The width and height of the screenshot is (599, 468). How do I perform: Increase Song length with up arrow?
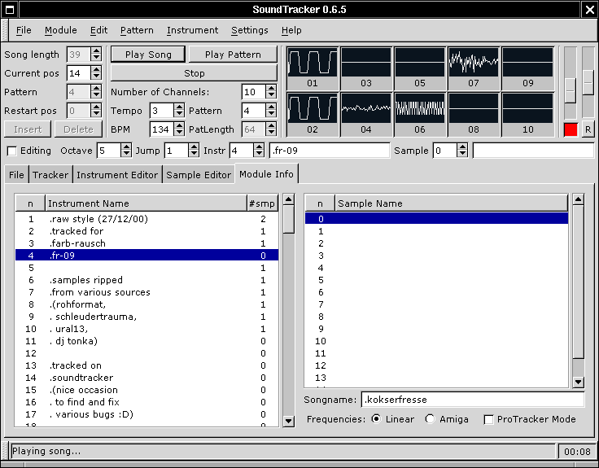[x=96, y=50]
